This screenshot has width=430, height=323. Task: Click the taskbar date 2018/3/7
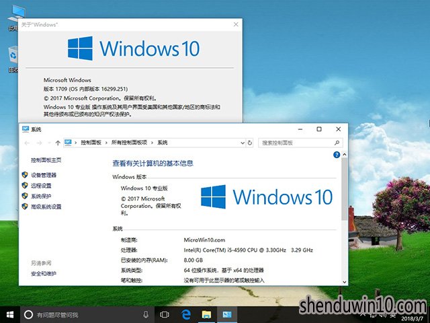[412, 319]
